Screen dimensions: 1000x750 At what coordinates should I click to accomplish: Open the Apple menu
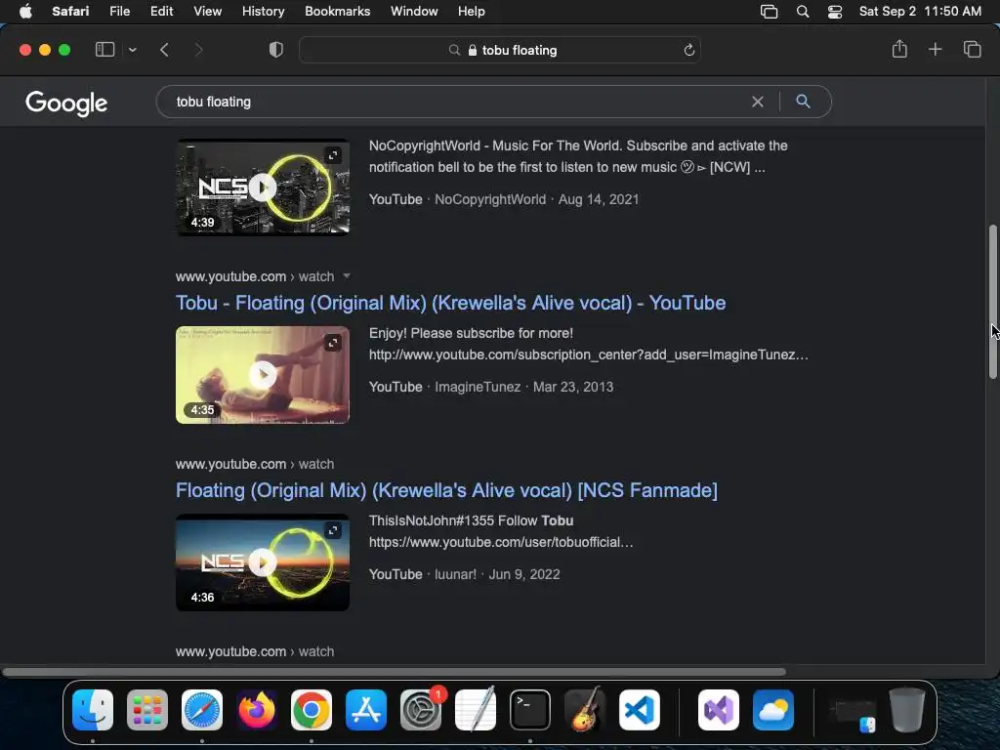25,12
